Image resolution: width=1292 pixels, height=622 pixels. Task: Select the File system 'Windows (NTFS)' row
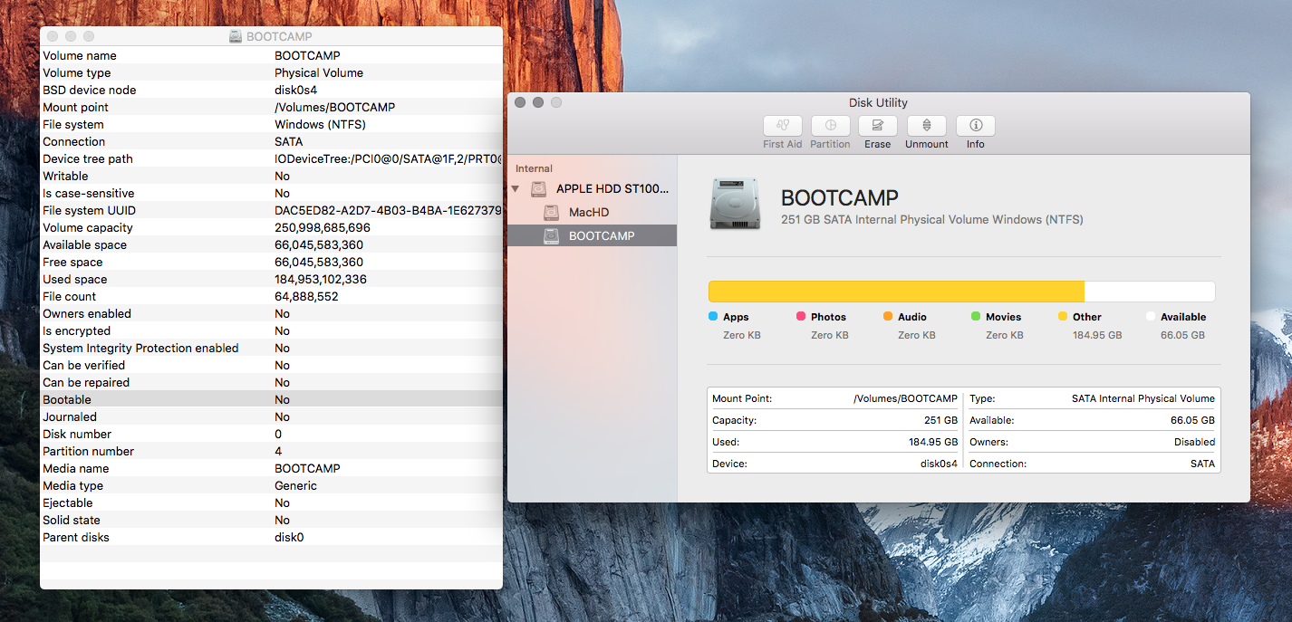(x=271, y=124)
